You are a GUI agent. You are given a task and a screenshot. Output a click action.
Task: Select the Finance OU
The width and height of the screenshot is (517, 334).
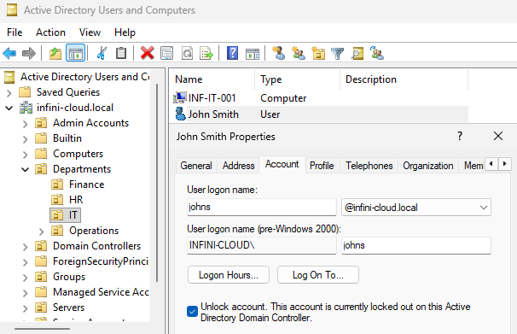tap(78, 185)
